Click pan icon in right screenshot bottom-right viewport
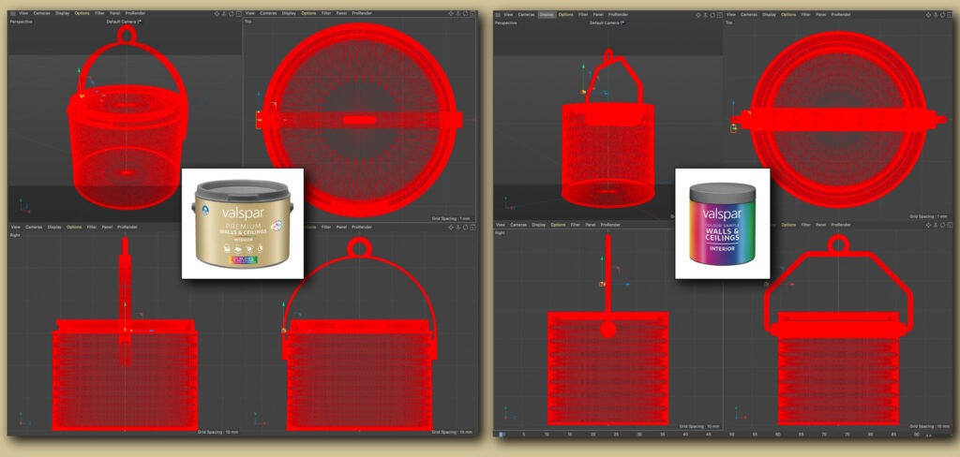The width and height of the screenshot is (960, 457). [x=929, y=225]
